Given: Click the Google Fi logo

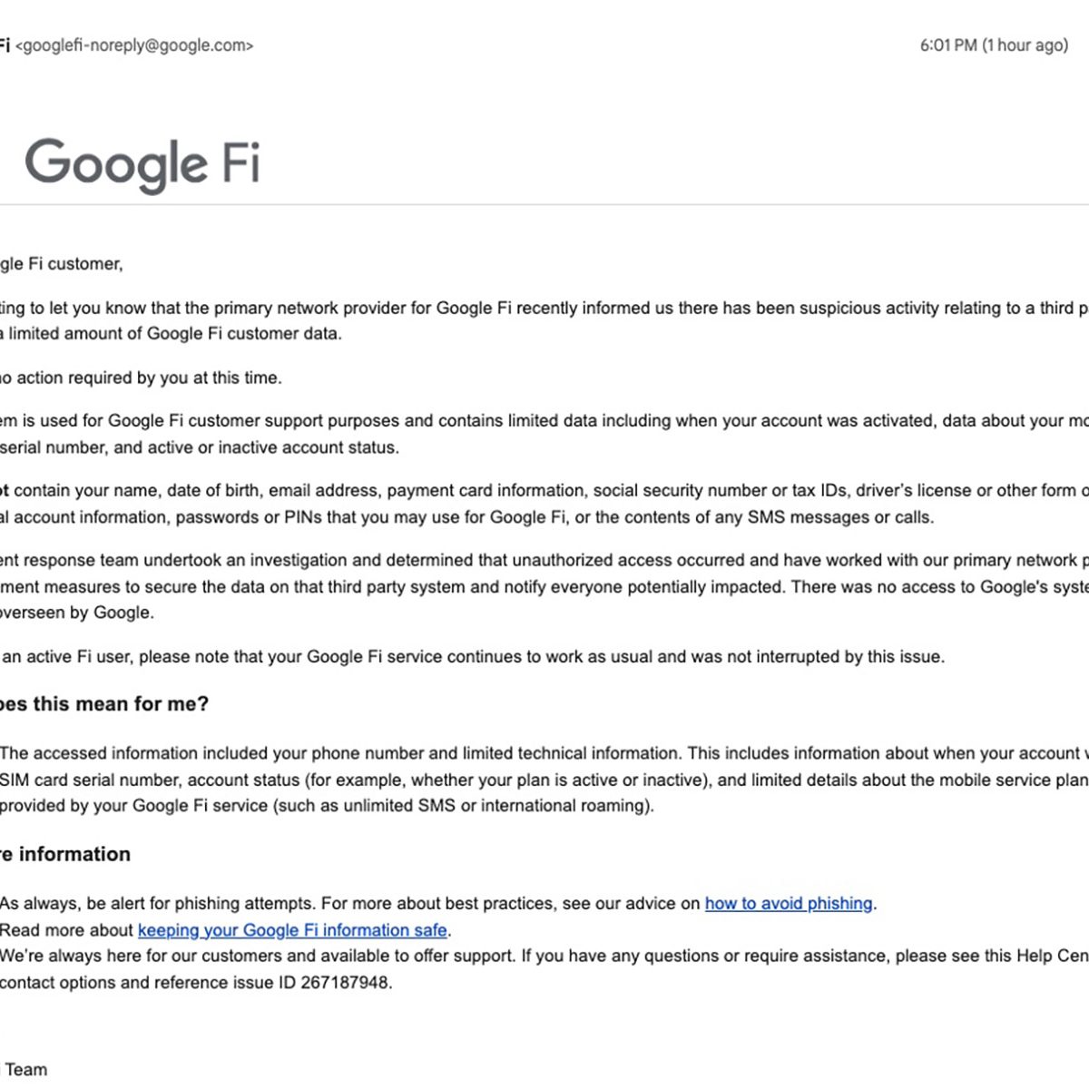Looking at the screenshot, I should pyautogui.click(x=142, y=164).
